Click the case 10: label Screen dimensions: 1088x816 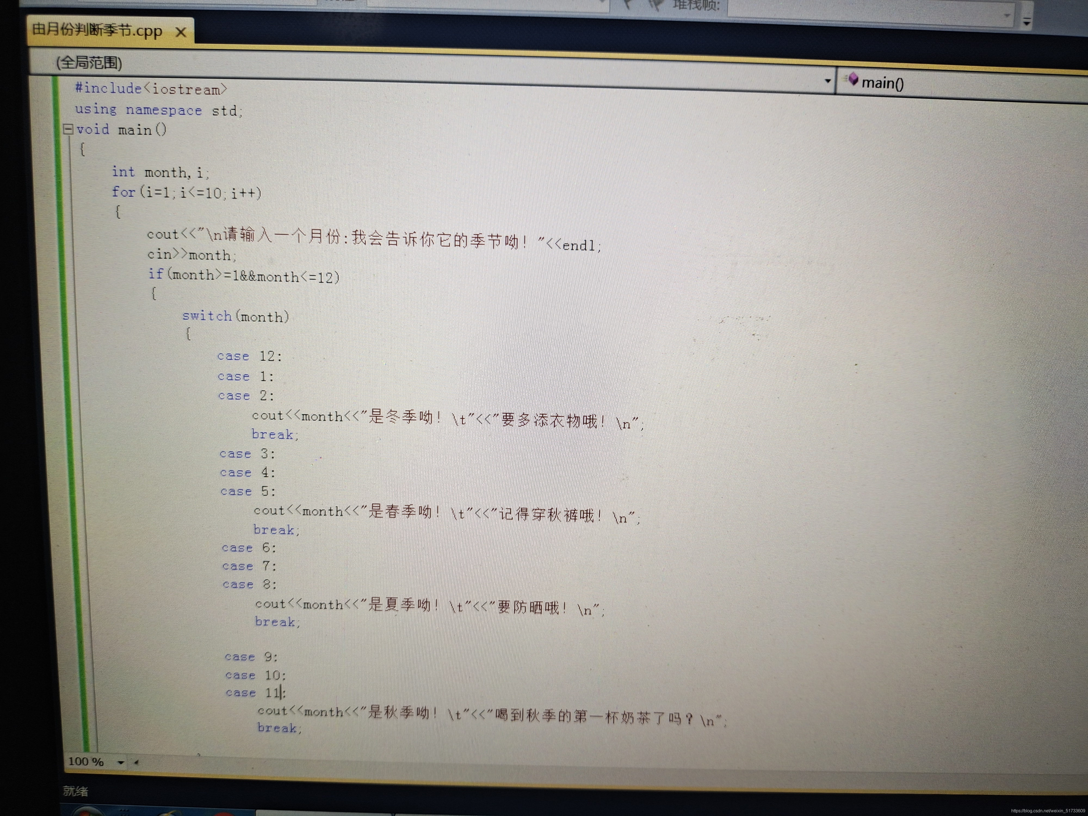[256, 675]
